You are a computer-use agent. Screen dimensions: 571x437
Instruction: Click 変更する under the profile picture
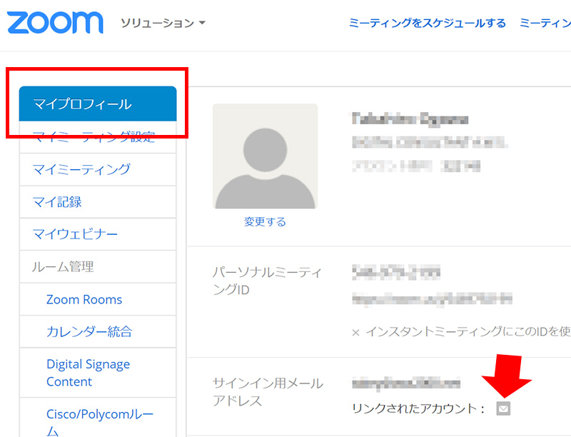click(265, 222)
